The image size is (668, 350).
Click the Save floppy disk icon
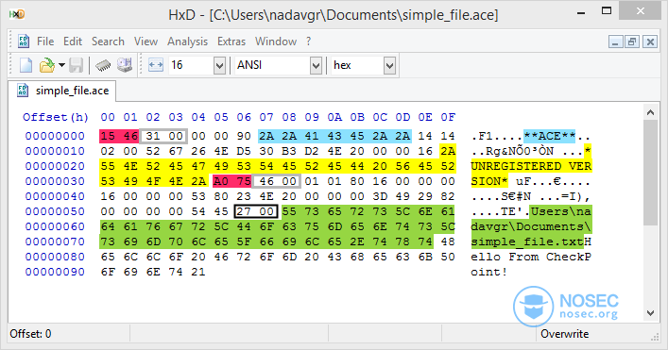click(77, 65)
